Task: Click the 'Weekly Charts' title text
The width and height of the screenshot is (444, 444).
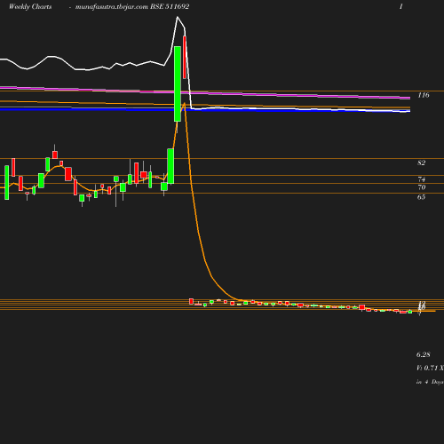Action: (30, 6)
